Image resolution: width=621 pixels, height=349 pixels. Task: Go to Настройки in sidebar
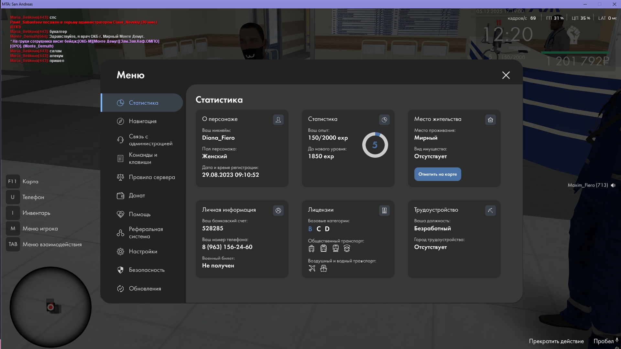[x=143, y=251]
